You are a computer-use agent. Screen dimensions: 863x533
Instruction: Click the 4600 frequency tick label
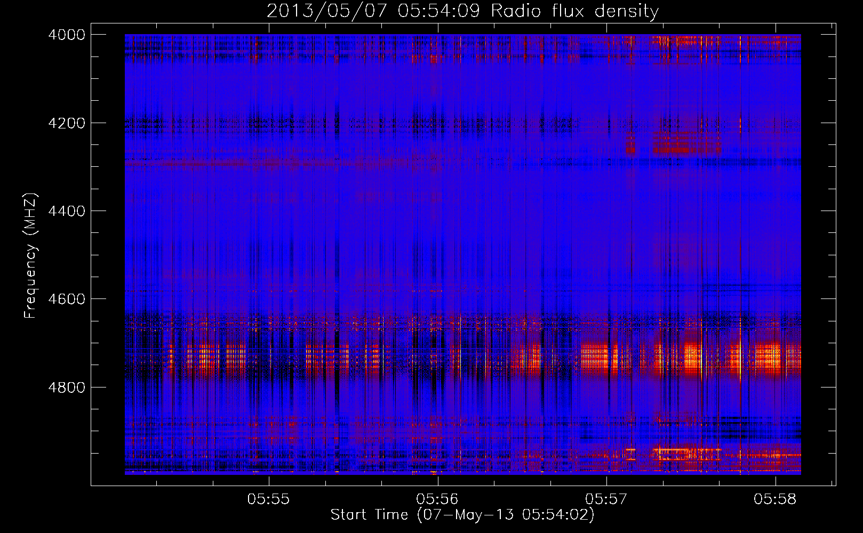click(66, 299)
